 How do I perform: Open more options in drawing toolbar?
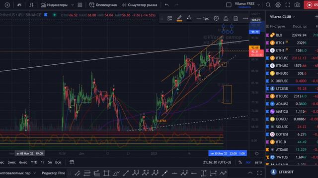point(245,18)
